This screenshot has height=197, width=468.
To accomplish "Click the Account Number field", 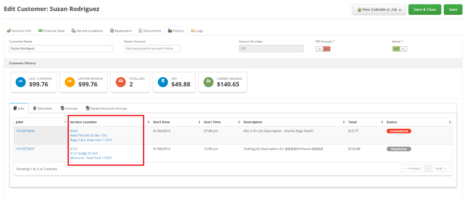I will tap(271, 48).
